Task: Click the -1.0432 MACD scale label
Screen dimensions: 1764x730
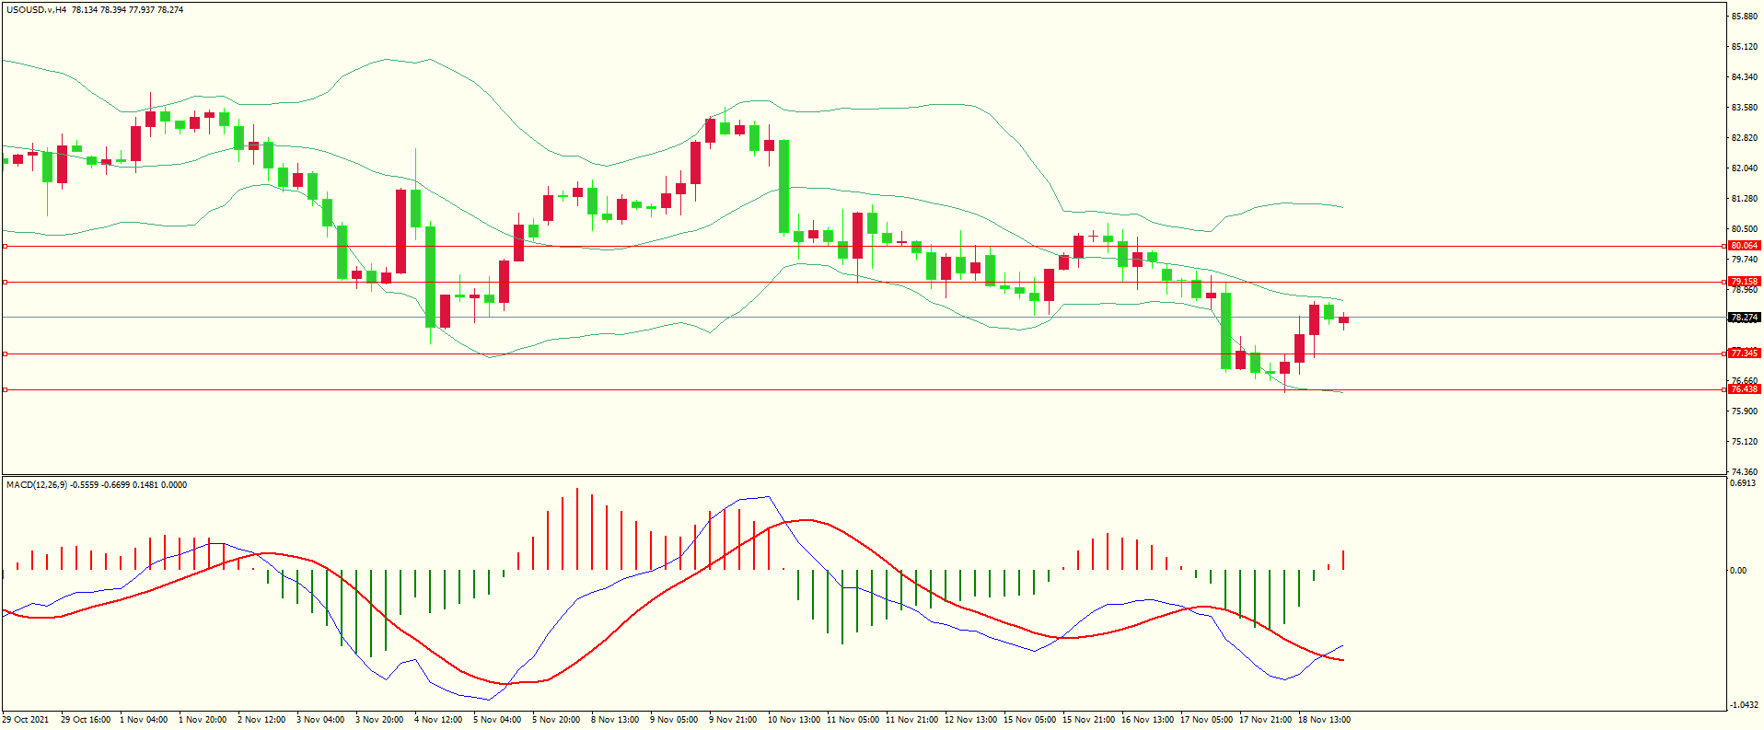Action: (x=1745, y=705)
